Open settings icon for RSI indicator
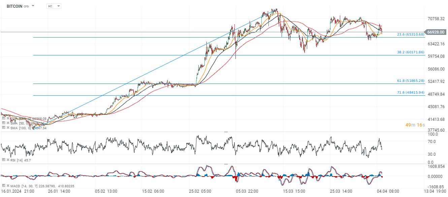 coord(3,160)
